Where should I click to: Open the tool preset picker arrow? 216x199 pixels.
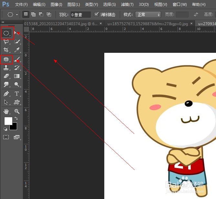(17, 14)
